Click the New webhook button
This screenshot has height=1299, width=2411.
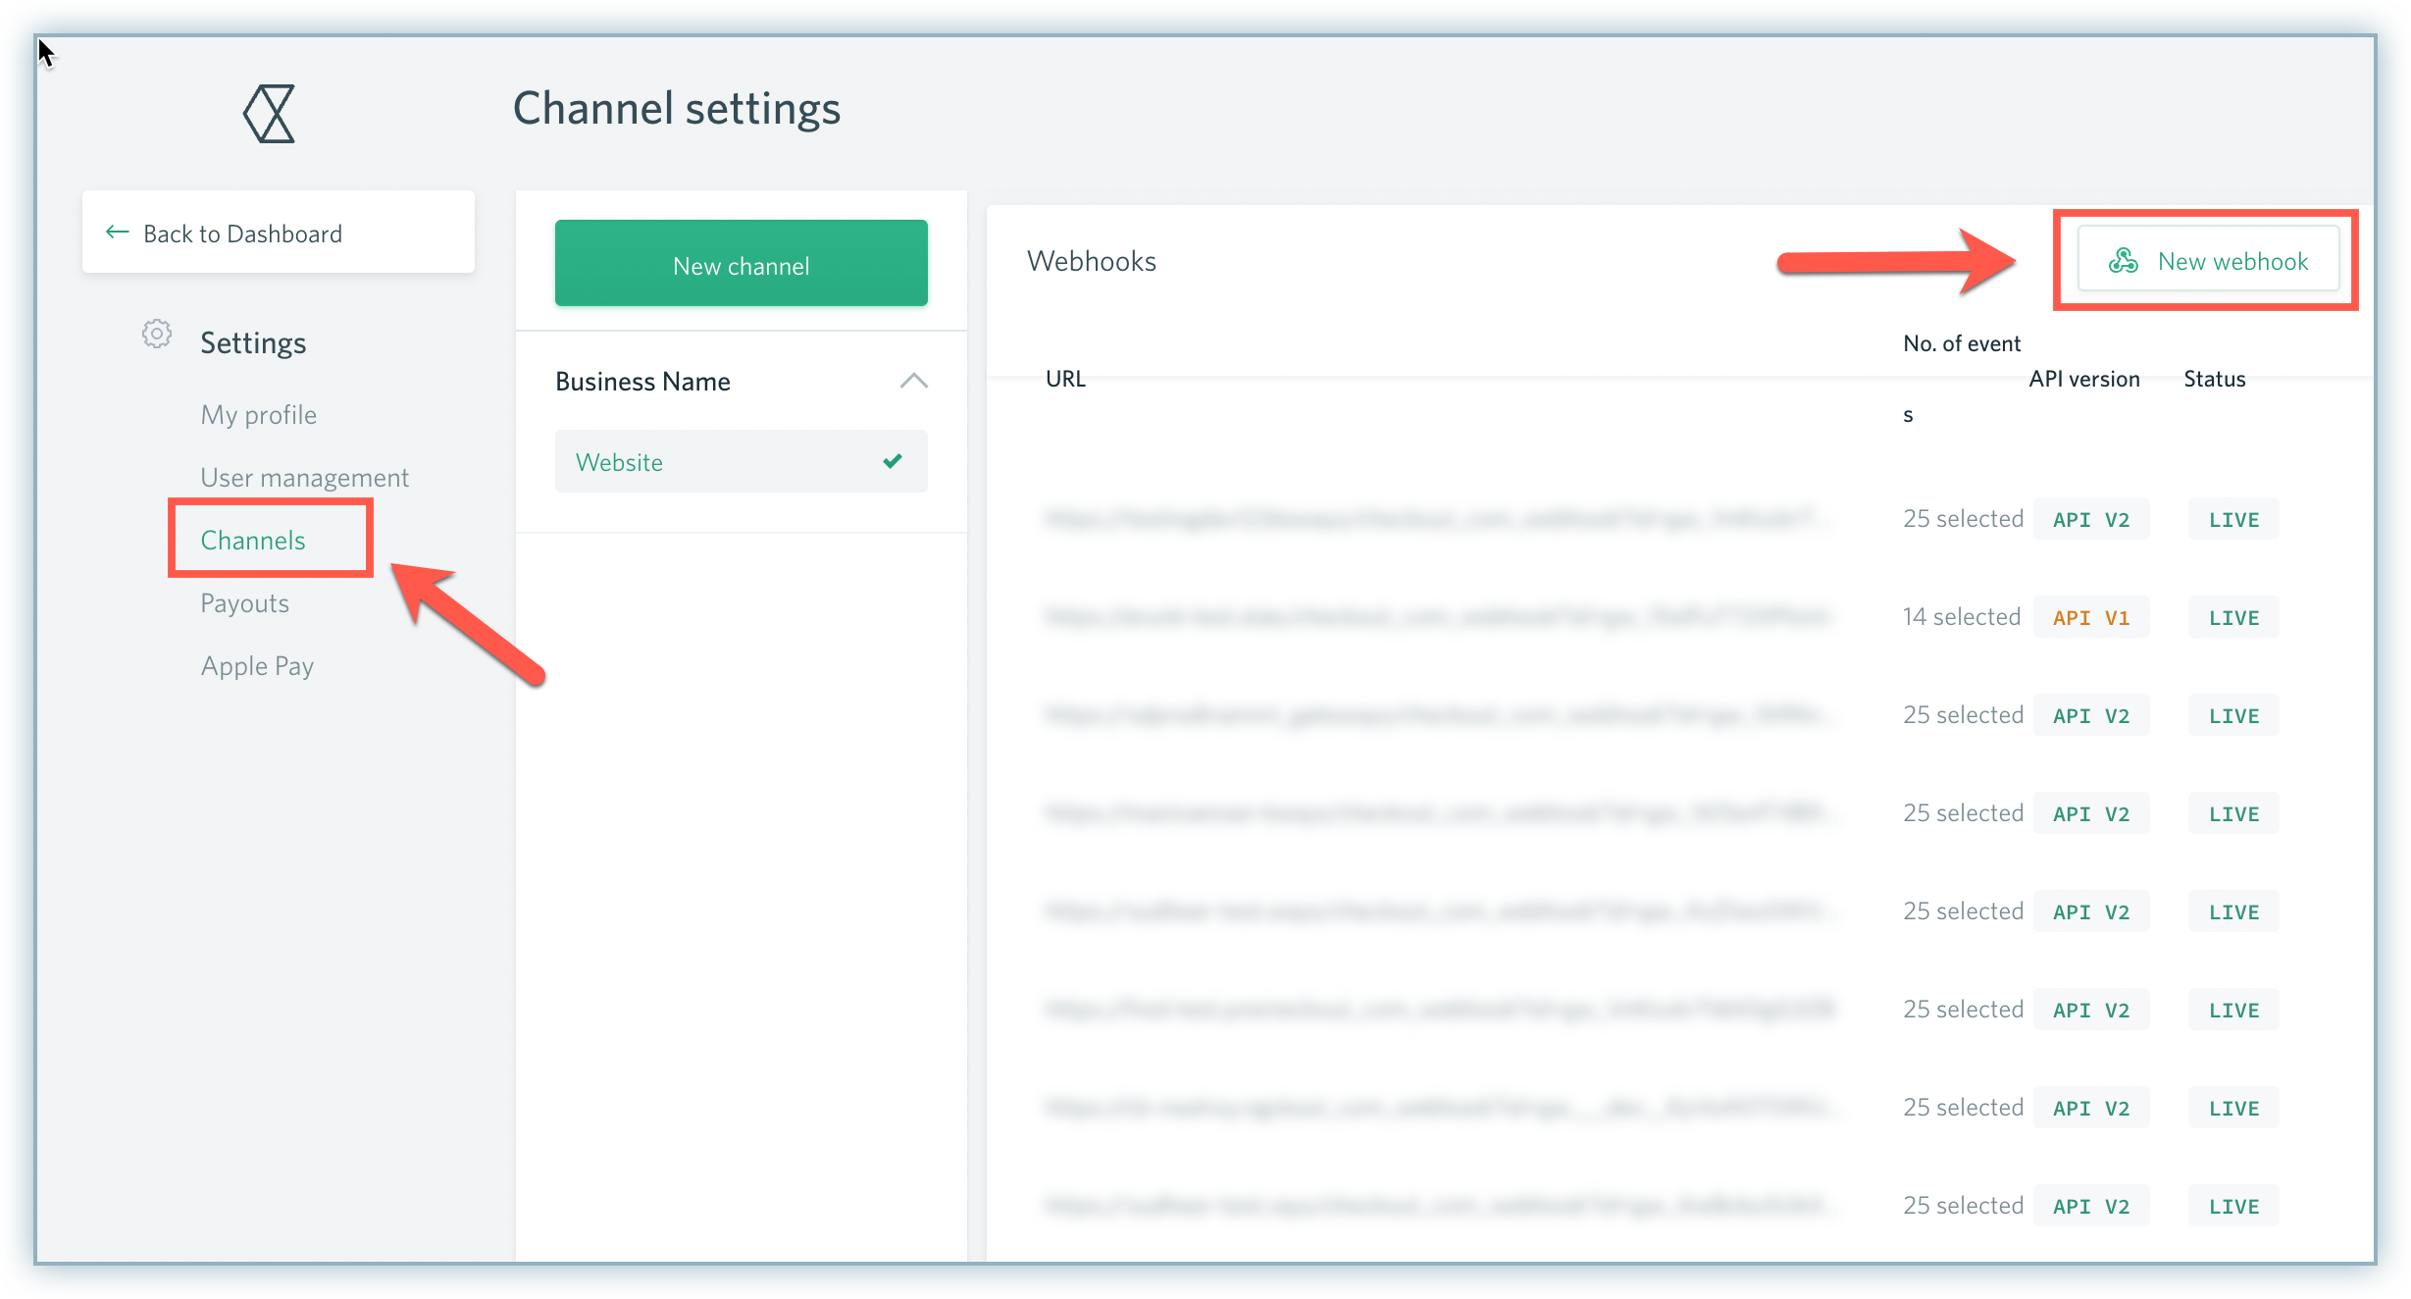point(2208,261)
